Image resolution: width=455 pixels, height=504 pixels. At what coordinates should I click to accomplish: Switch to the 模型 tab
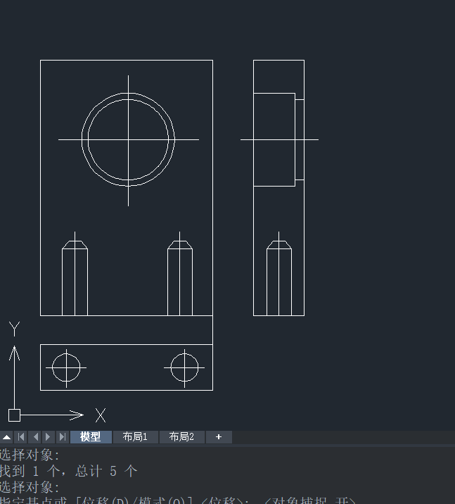pos(91,437)
